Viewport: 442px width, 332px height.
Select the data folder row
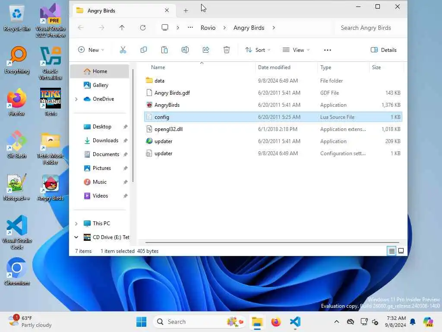(273, 81)
